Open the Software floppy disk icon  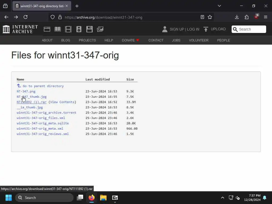[x=90, y=29]
